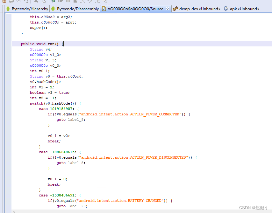Image resolution: width=272 pixels, height=213 pixels.
Task: Click 'switch(v0.hashCode())' statement
Action: [x=55, y=103]
